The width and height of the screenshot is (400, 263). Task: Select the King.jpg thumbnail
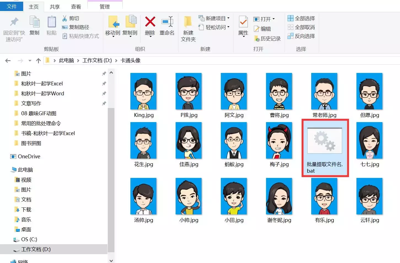143,91
